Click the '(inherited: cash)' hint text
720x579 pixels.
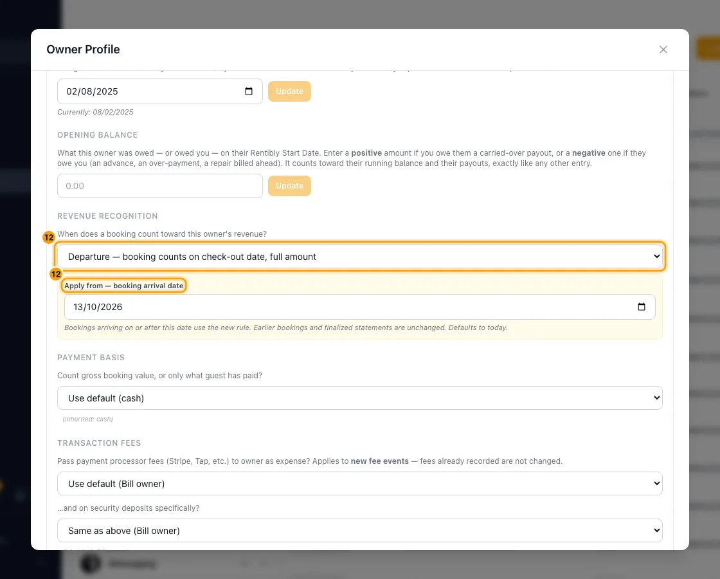click(87, 419)
